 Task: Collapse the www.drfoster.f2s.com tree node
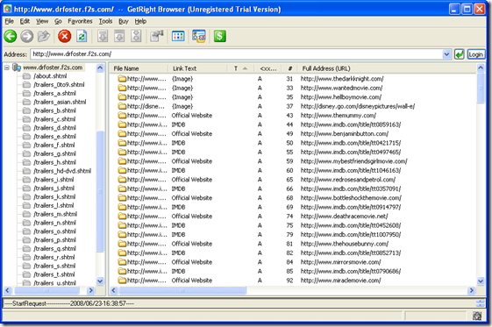(7, 68)
